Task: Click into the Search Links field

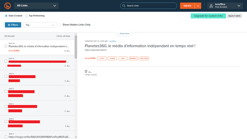Action: click(149, 6)
